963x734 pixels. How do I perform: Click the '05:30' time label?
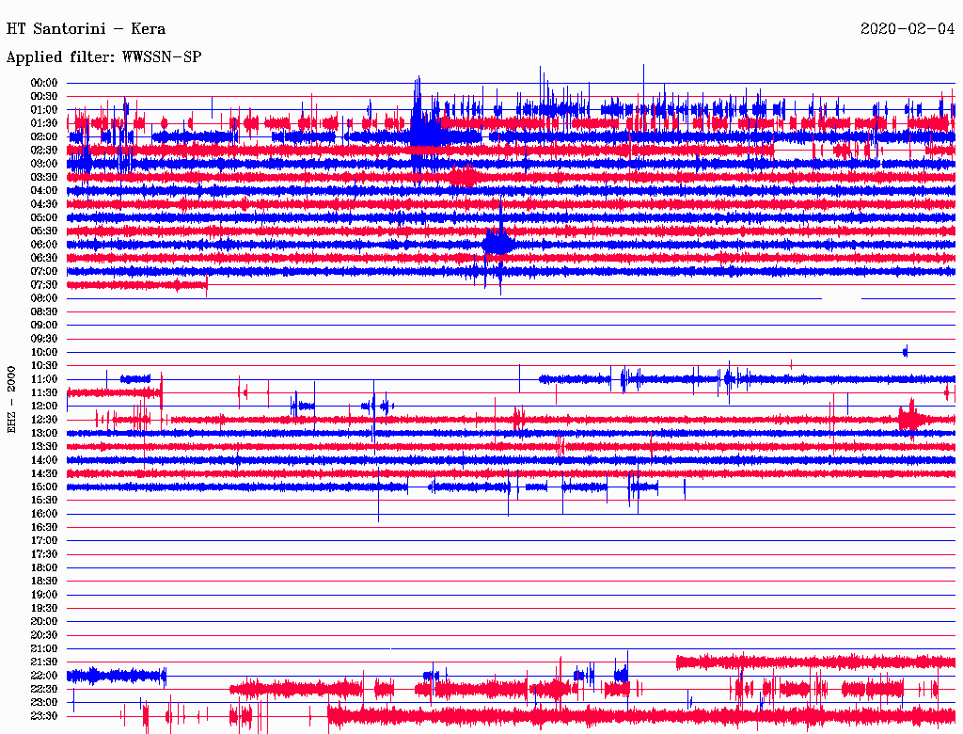tap(44, 231)
